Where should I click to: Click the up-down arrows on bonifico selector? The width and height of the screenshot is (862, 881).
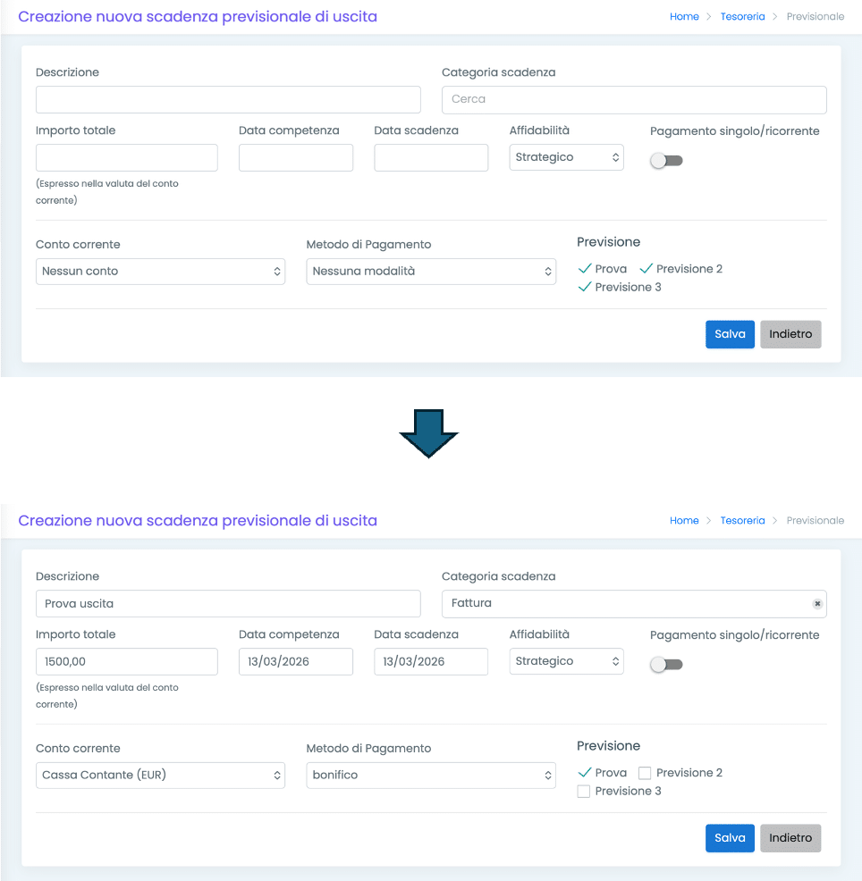pos(548,776)
